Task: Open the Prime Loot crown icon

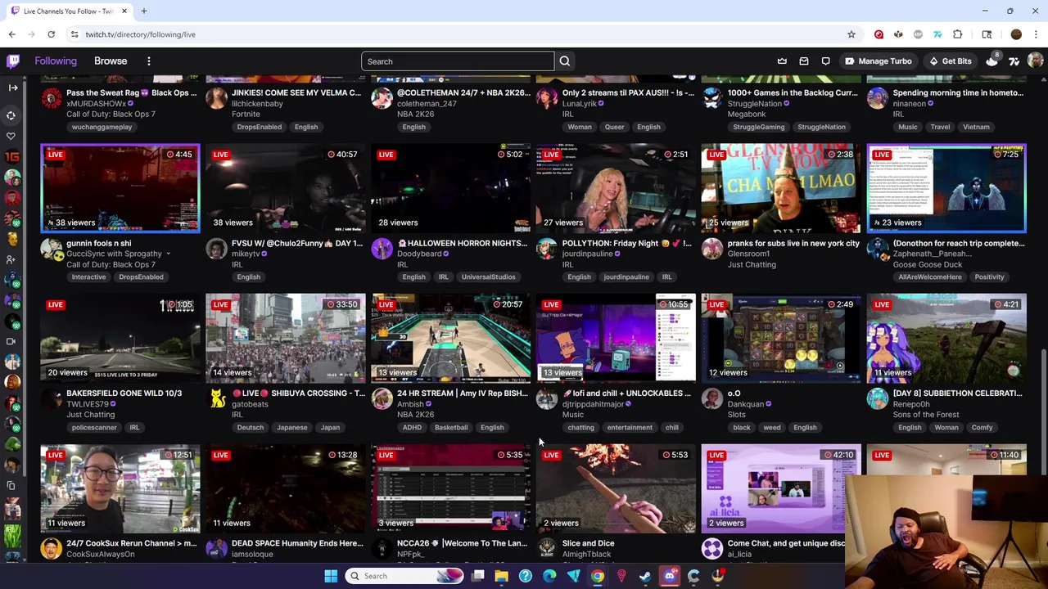Action: click(x=782, y=61)
